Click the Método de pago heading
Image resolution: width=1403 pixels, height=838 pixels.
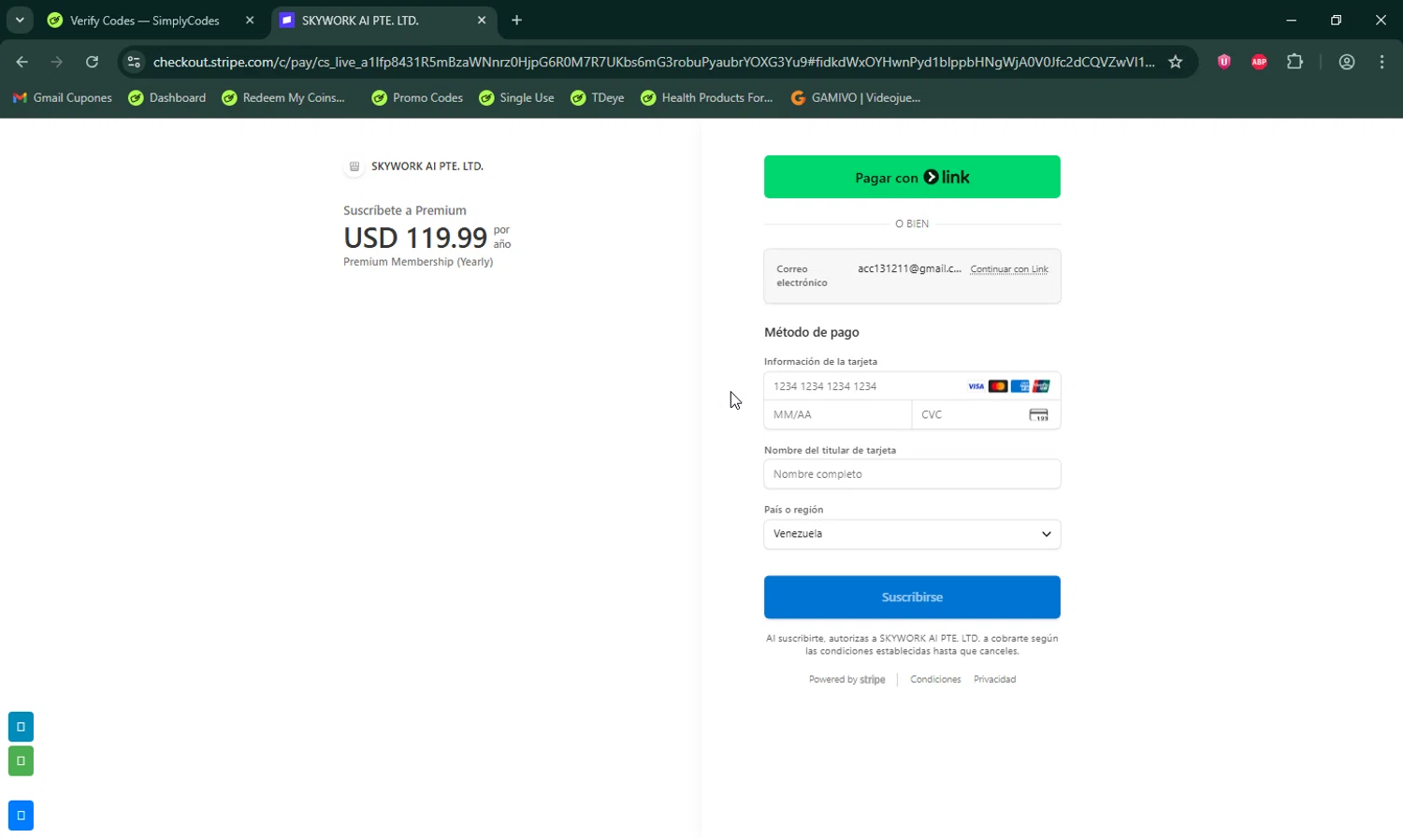(812, 332)
